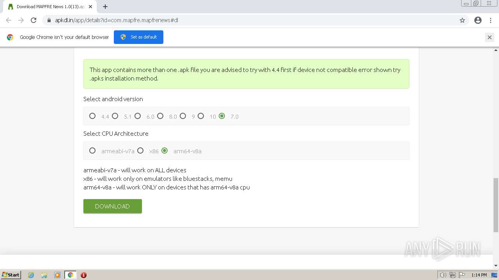Minimize the Chrome window
This screenshot has height=280, width=499.
(x=466, y=3)
